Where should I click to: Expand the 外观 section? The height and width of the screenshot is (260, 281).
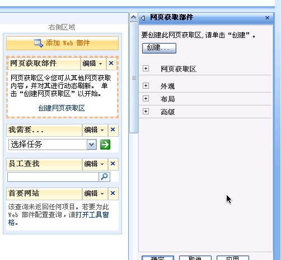[x=146, y=86]
